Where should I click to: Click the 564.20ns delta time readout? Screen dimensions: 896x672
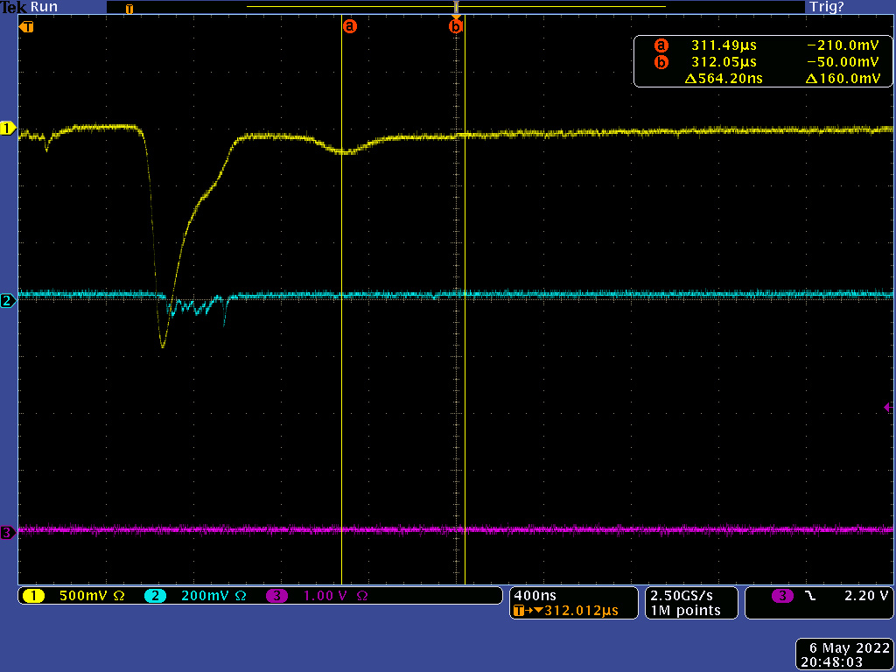click(x=723, y=79)
